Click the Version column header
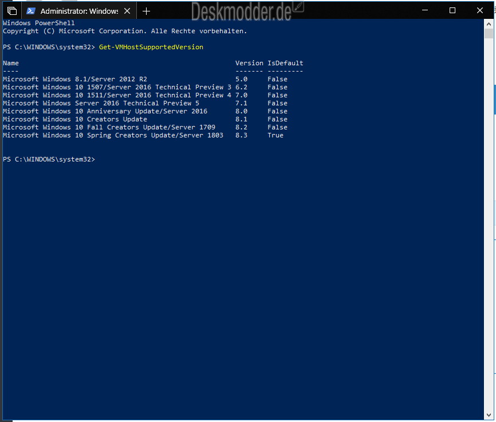Viewport: 496px width, 422px height. [249, 63]
